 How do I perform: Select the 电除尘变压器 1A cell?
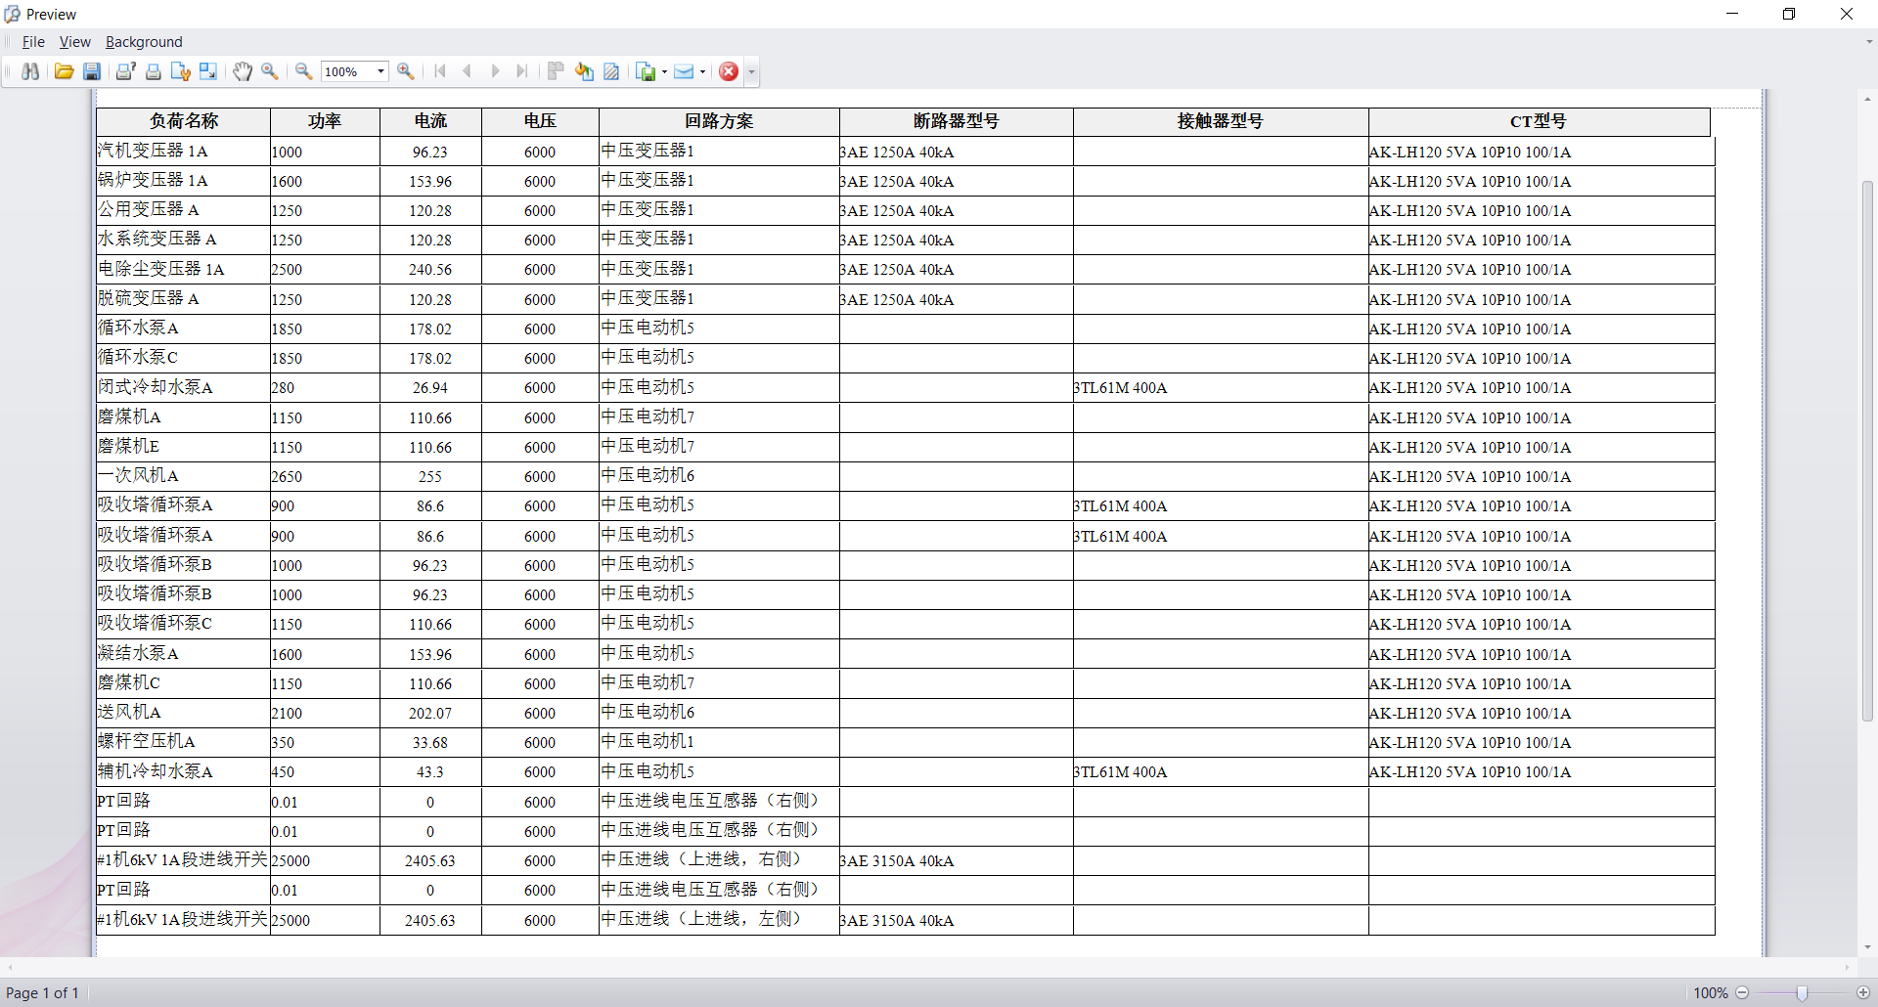183,269
